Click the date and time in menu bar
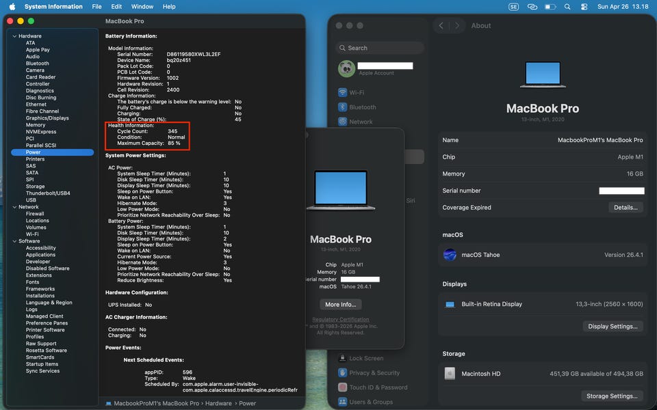Image resolution: width=657 pixels, height=410 pixels. [x=623, y=7]
